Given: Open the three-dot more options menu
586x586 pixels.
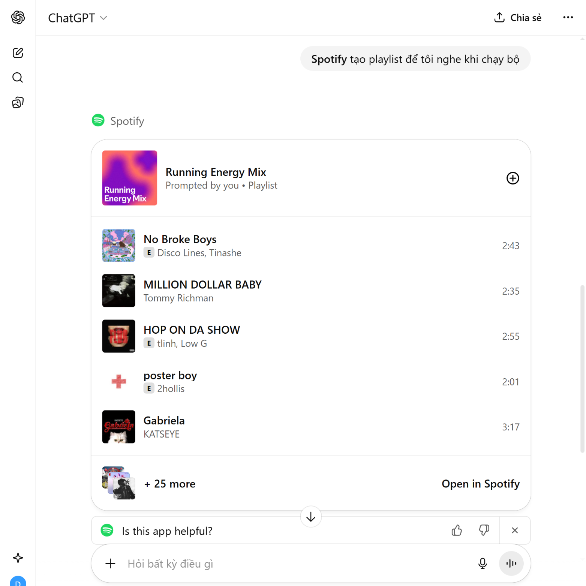Looking at the screenshot, I should (x=568, y=18).
